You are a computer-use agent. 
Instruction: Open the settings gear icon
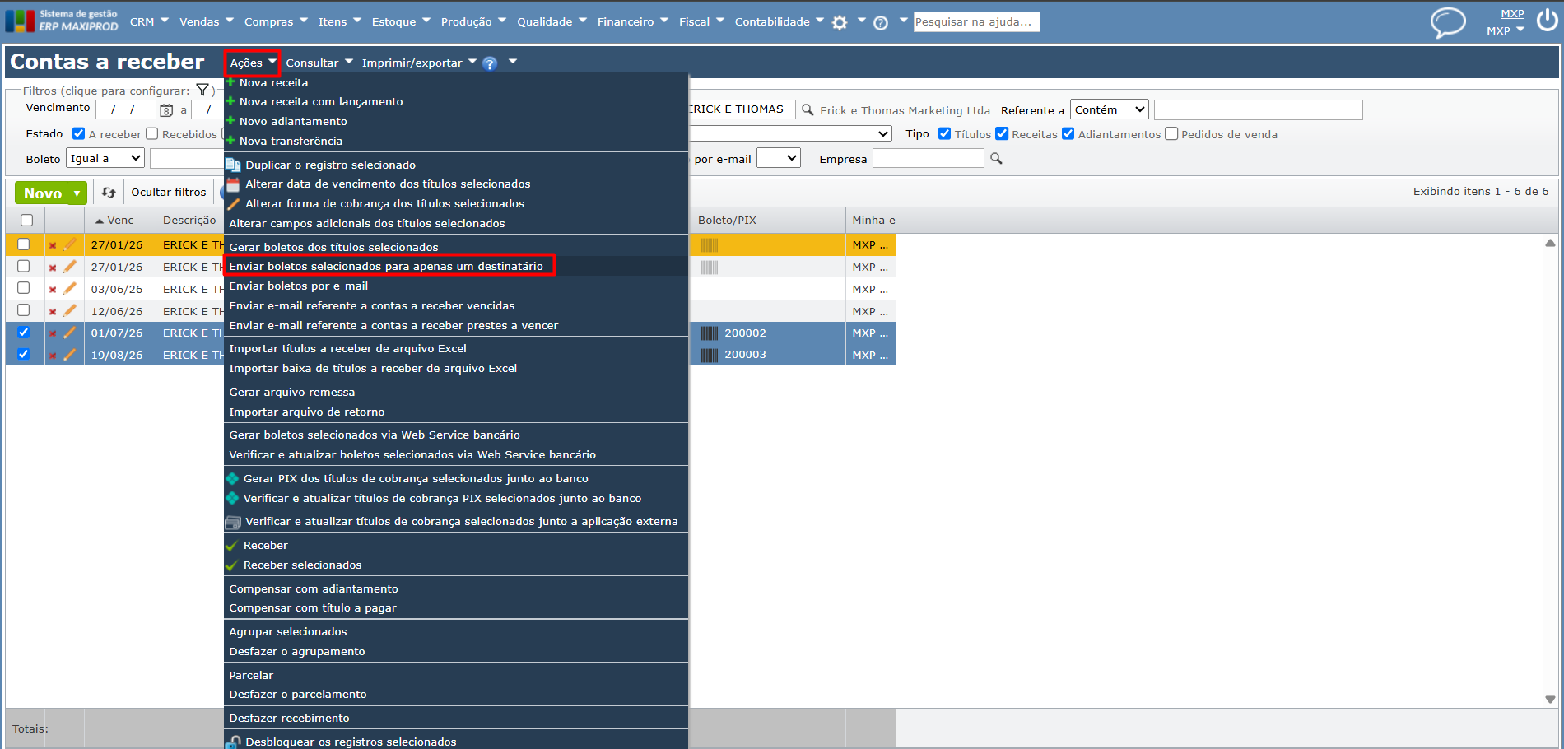(x=840, y=22)
